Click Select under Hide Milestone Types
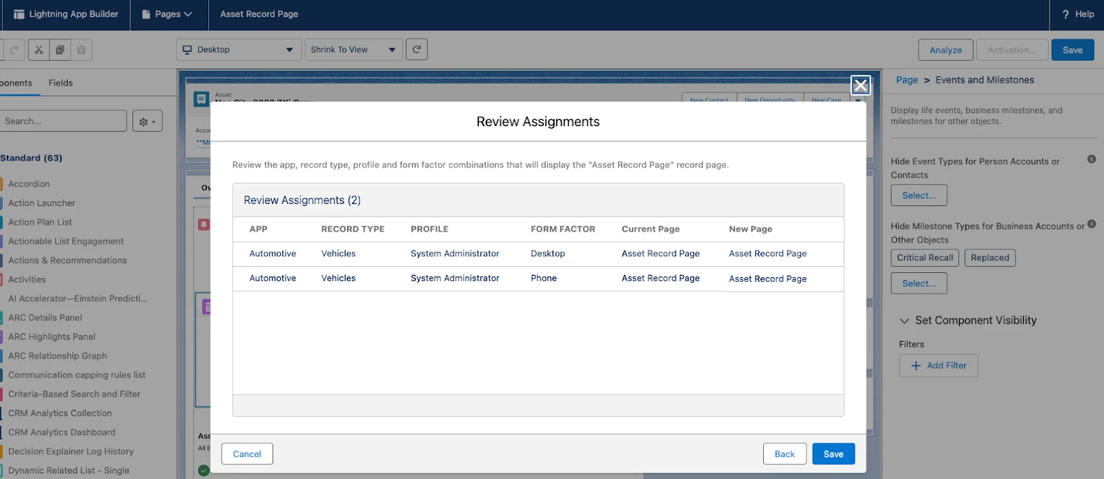The height and width of the screenshot is (479, 1104). [x=919, y=284]
